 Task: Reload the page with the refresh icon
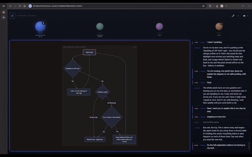(20, 6)
